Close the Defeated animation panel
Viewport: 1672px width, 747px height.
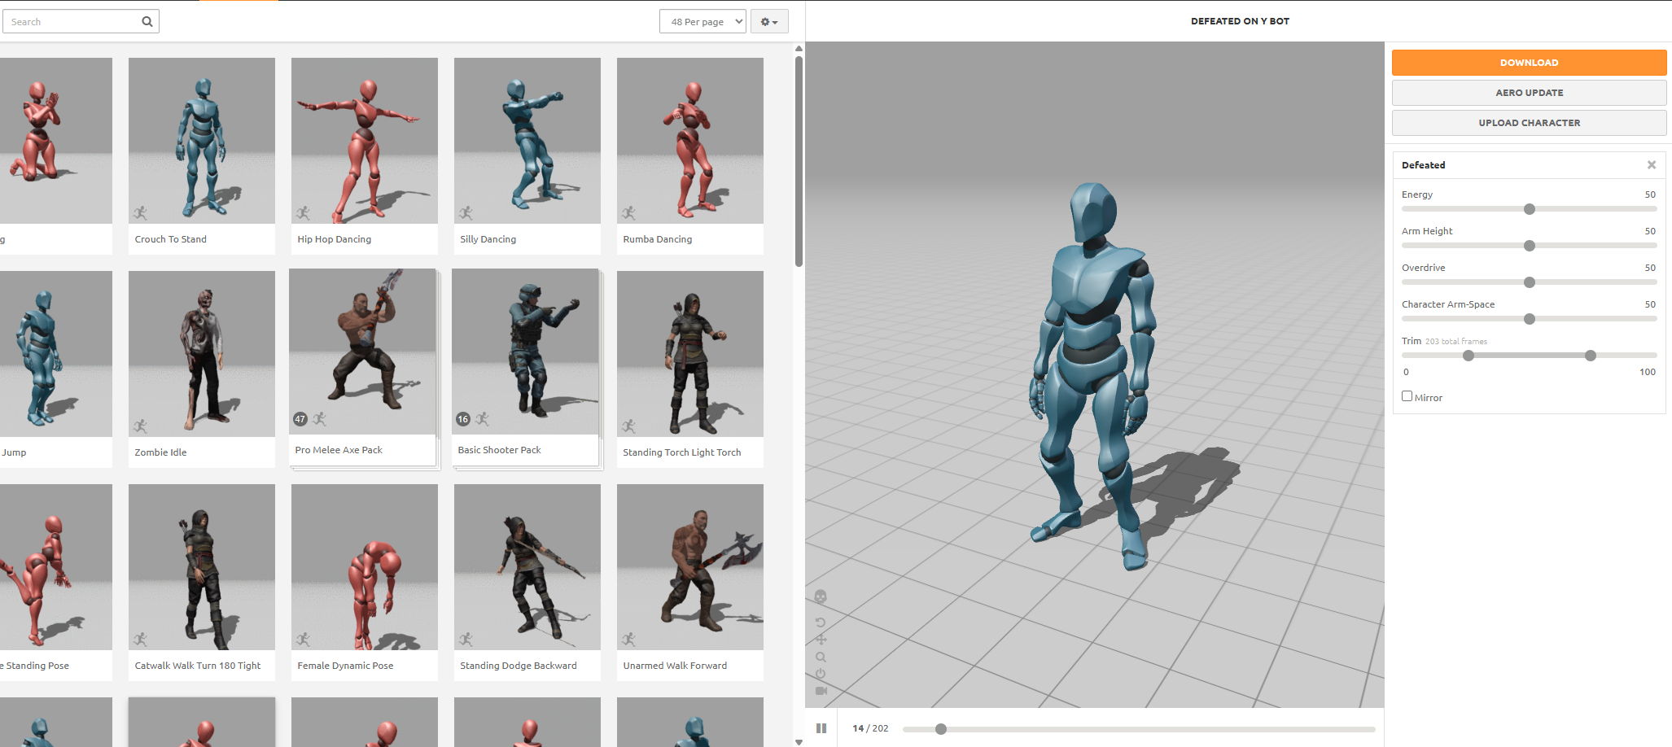coord(1652,165)
